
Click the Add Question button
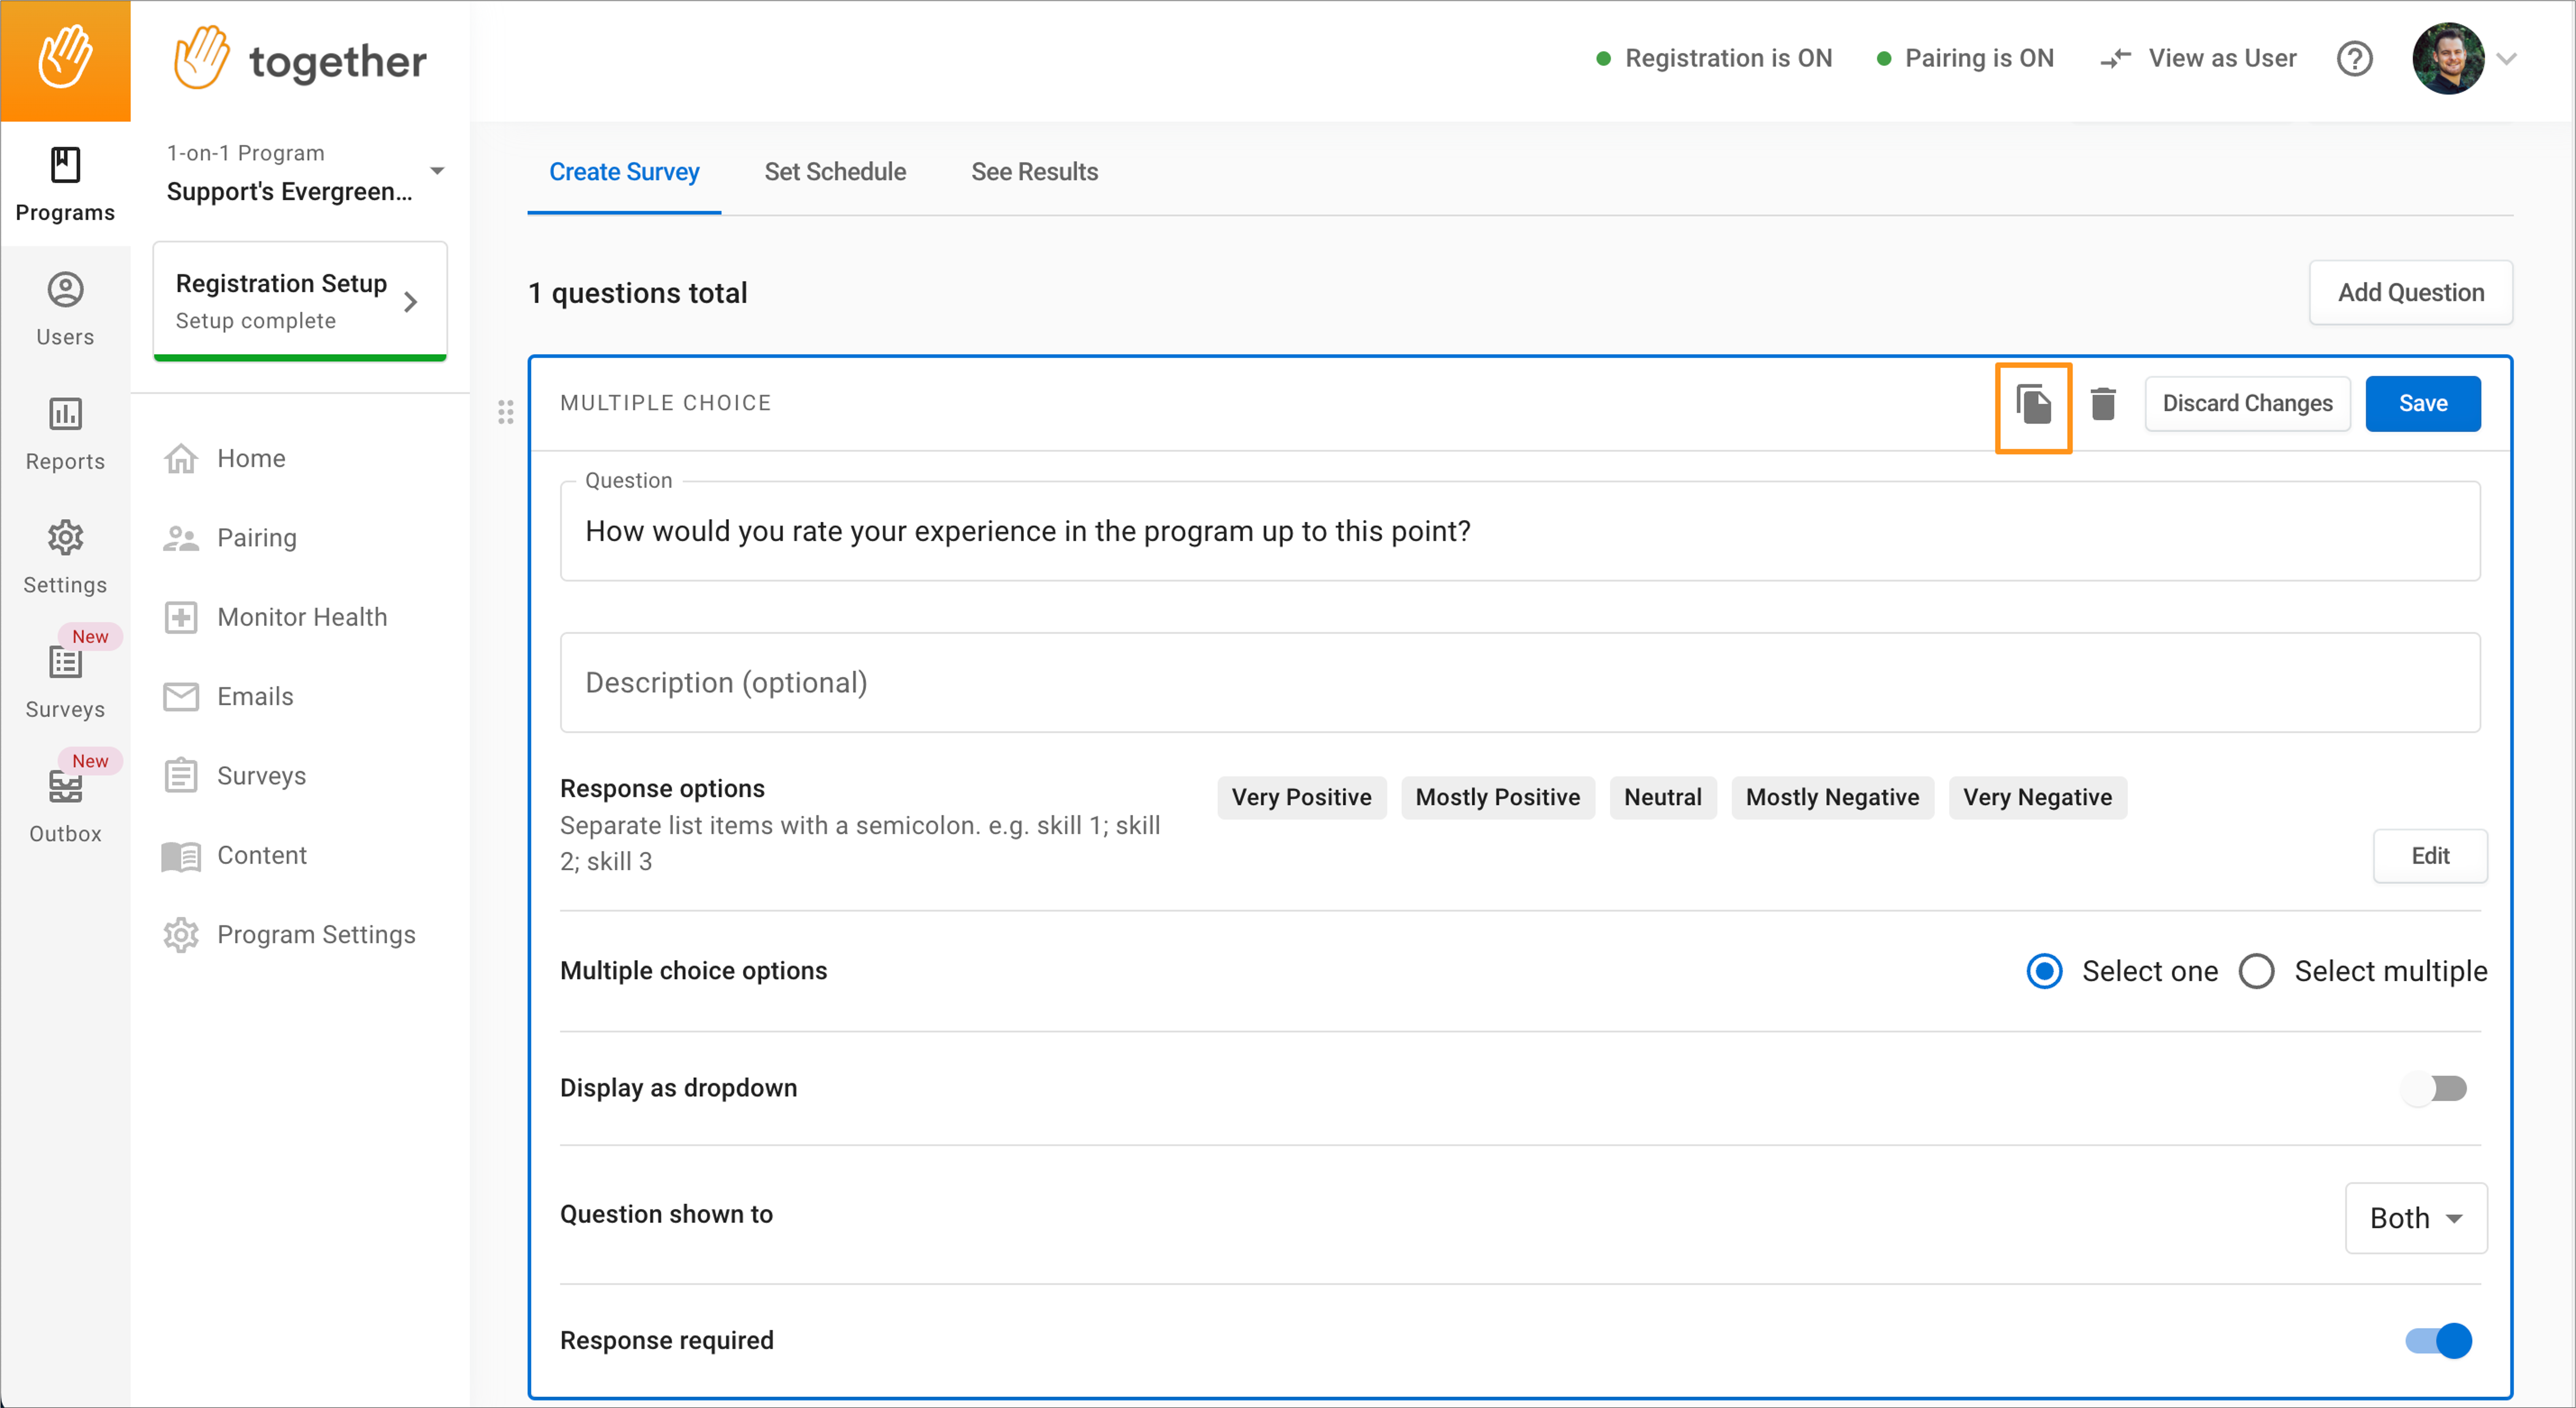point(2410,293)
